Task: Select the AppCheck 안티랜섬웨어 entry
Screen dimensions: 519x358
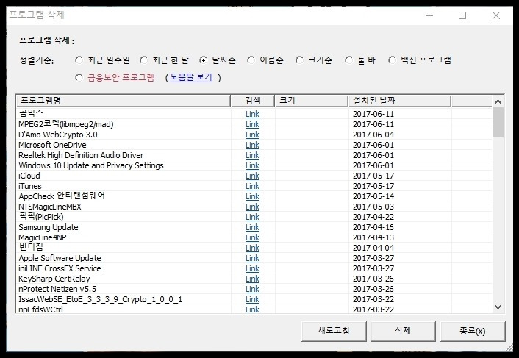Action: (x=62, y=196)
